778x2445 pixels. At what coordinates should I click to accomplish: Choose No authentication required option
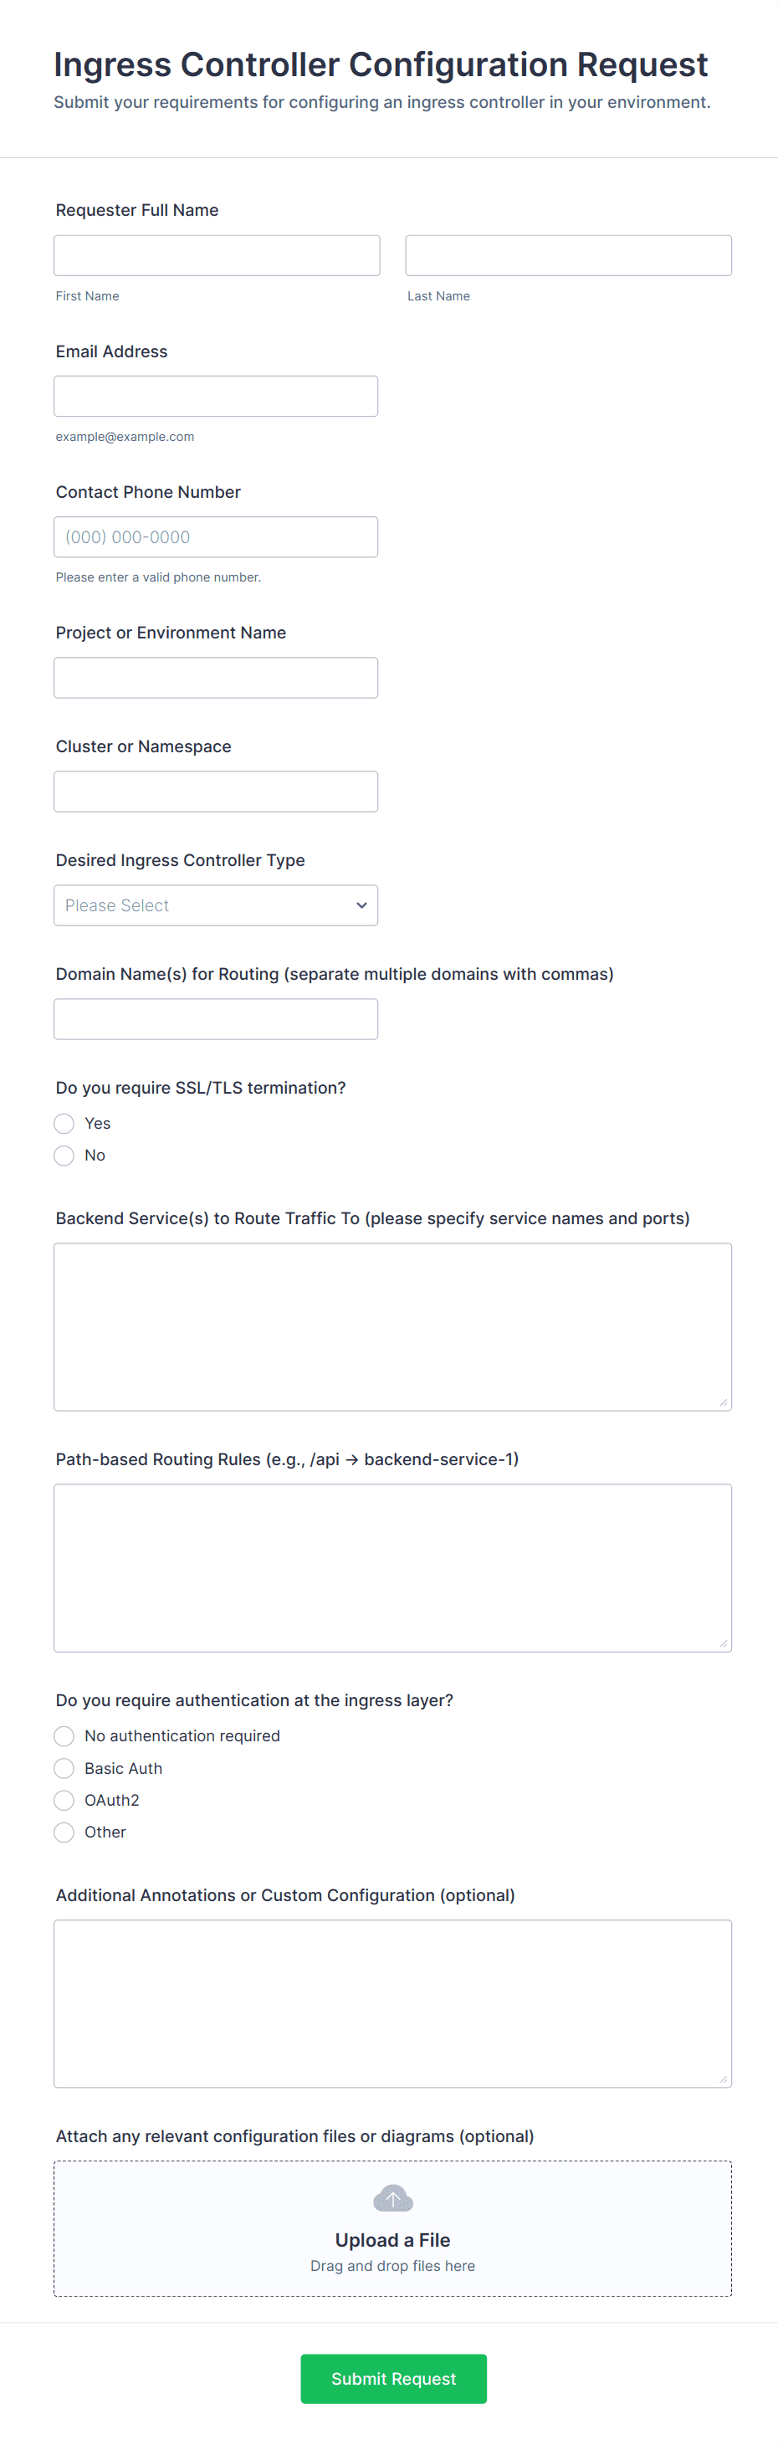coord(64,1736)
